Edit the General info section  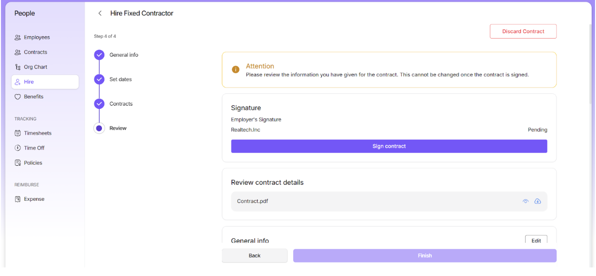pos(536,240)
